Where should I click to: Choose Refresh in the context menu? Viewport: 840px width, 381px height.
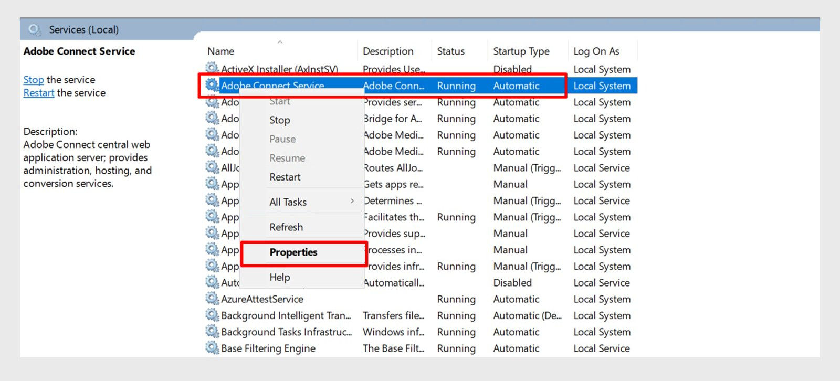click(x=286, y=227)
